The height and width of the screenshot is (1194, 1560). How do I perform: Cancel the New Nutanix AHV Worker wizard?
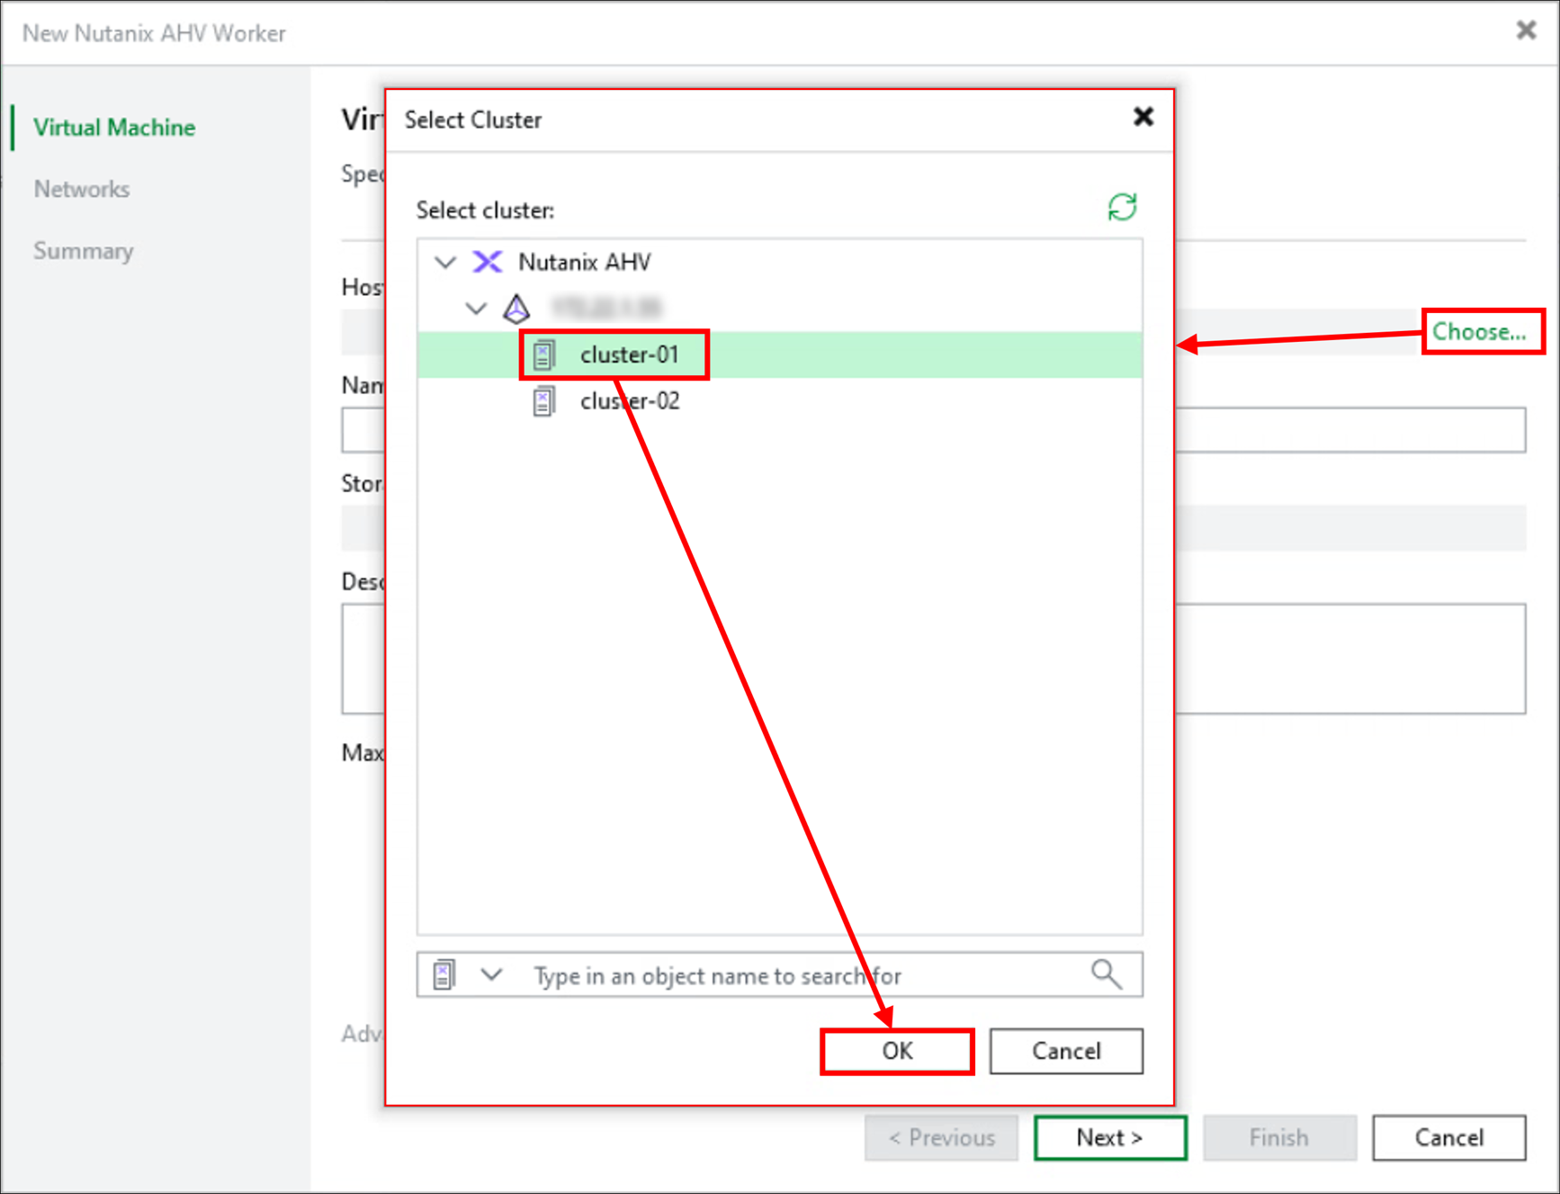(1448, 1137)
